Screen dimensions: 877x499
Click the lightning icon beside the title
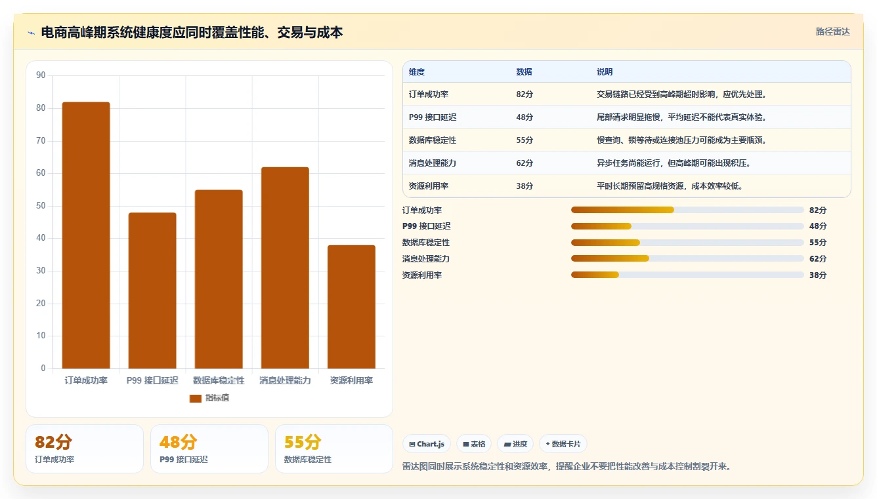click(x=32, y=33)
